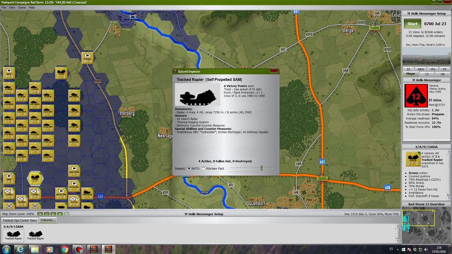Image resolution: width=452 pixels, height=254 pixels.
Task: Click the weather visibility preview image
Action: point(426,56)
